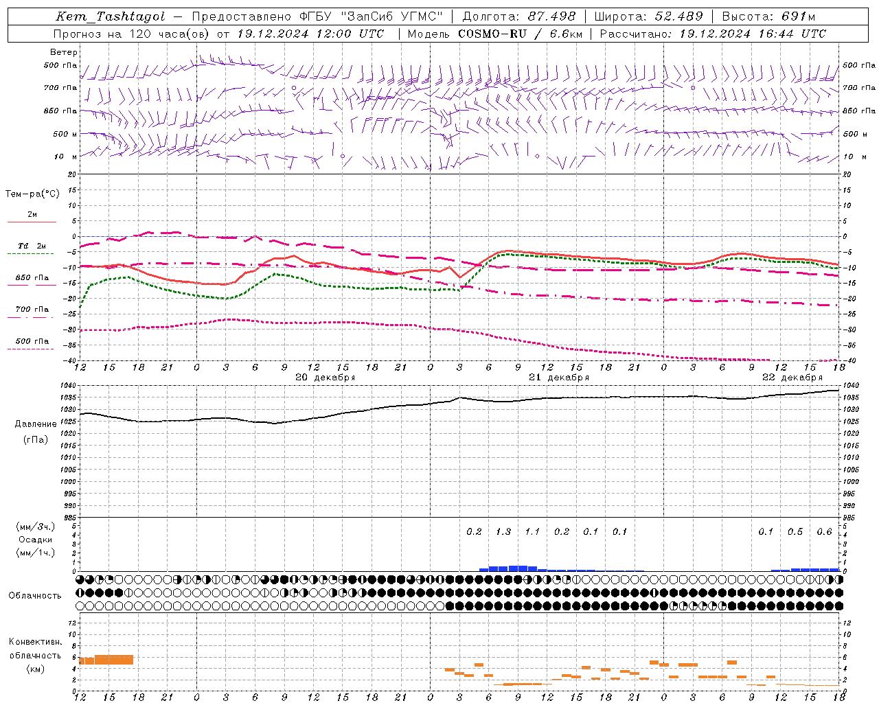Select the '(мм/1ч.)' precipitation unit label
The height and width of the screenshot is (703, 879).
(36, 553)
